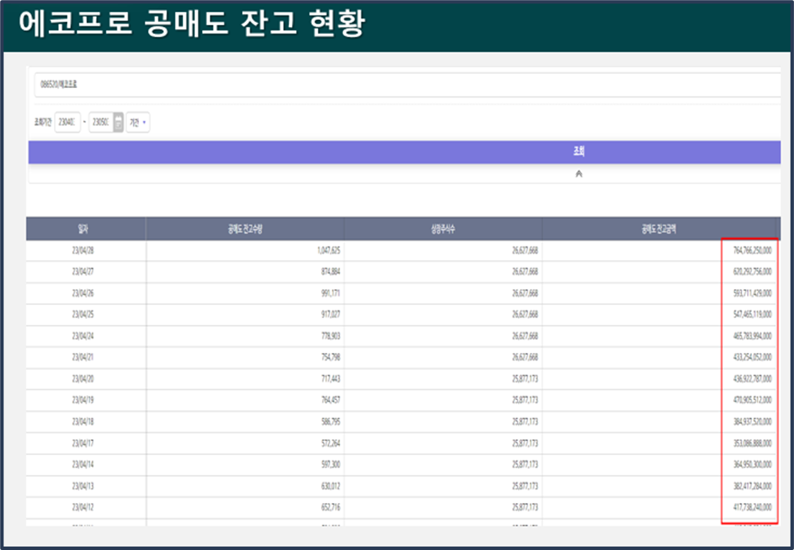Image resolution: width=794 pixels, height=550 pixels.
Task: Click listed shares 25,877,173 in the 23/04/20 row
Action: click(525, 379)
